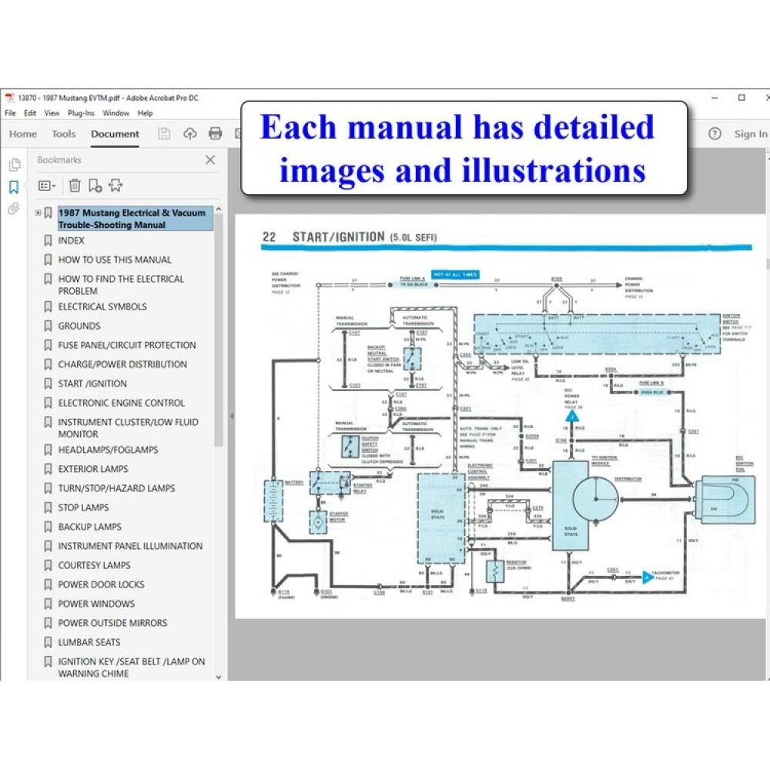Click the START/IGNITION wiring diagram page

500,416
